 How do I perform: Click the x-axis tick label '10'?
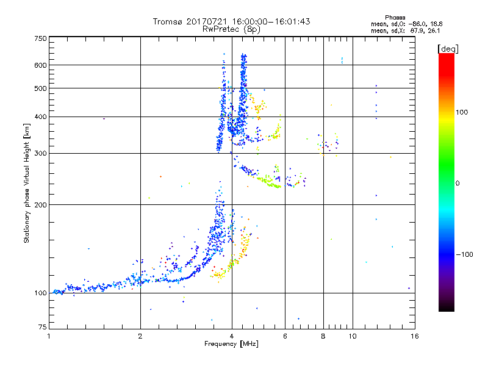click(353, 336)
